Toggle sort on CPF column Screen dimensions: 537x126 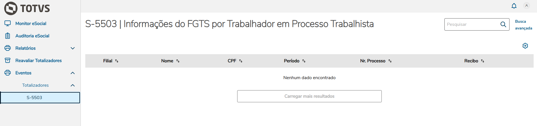[x=241, y=61]
